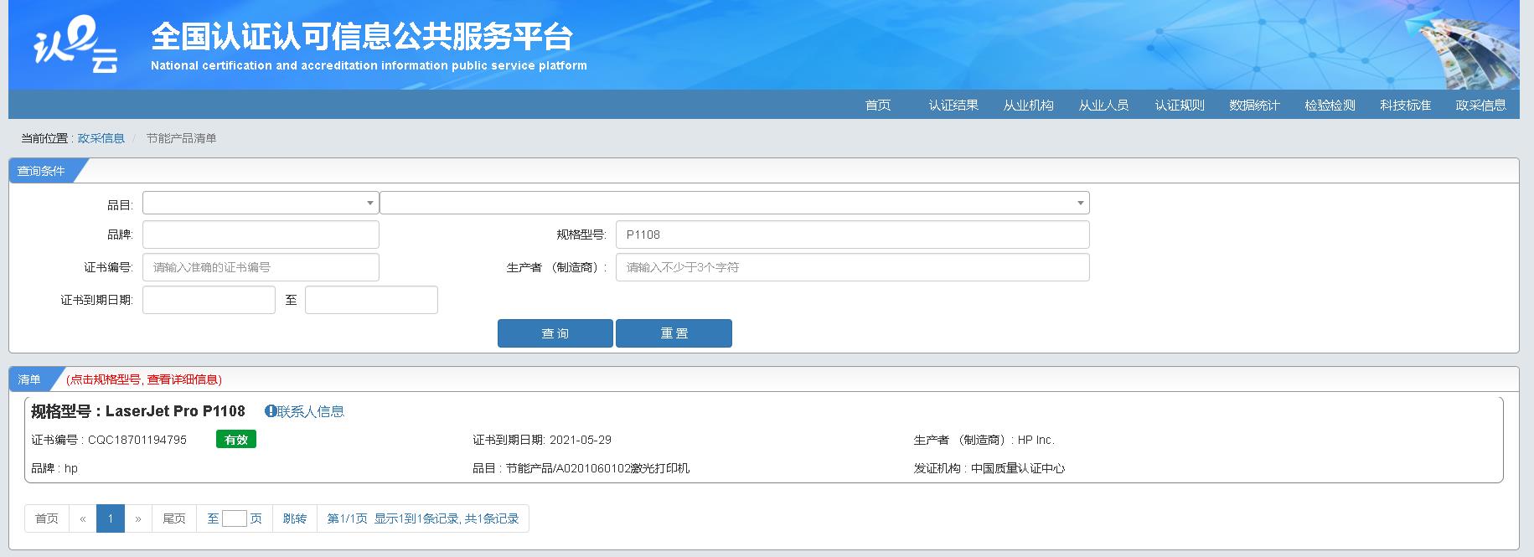Open the 认证规则 menu item
1534x557 pixels.
(1180, 105)
